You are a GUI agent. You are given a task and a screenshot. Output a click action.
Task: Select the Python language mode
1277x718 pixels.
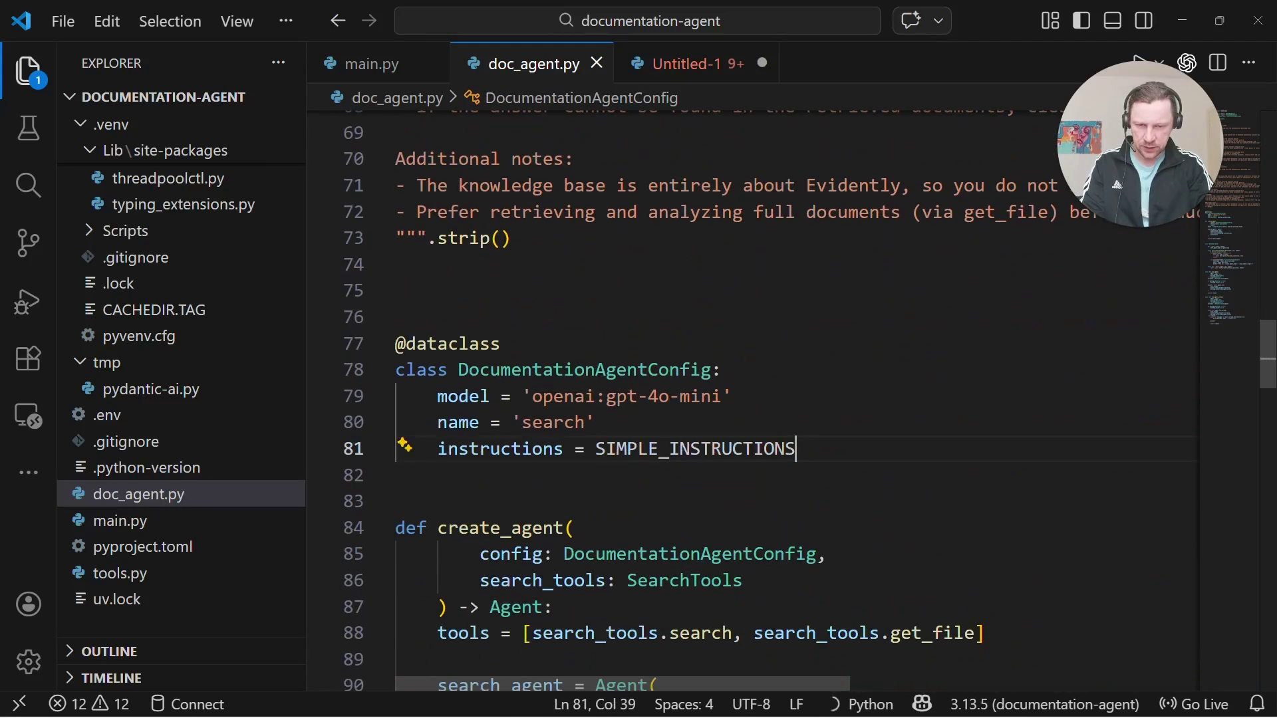pyautogui.click(x=871, y=704)
